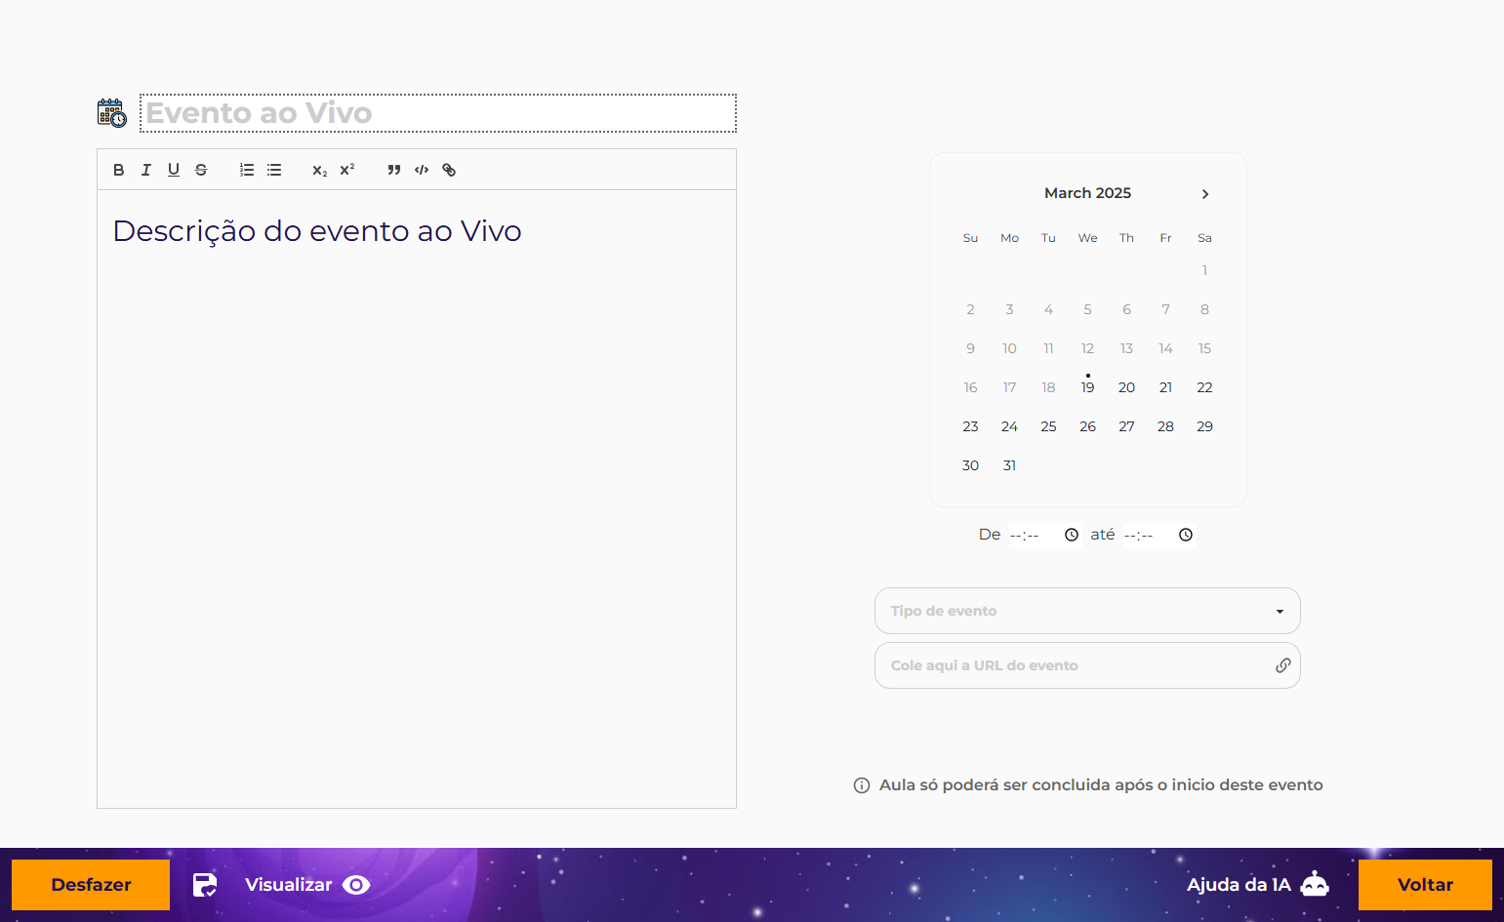Select March 26 in the calendar
Screen dimensions: 1504x922
pyautogui.click(x=1087, y=426)
